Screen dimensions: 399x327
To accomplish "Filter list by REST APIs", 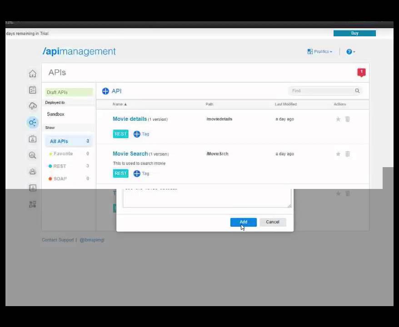I will point(69,166).
